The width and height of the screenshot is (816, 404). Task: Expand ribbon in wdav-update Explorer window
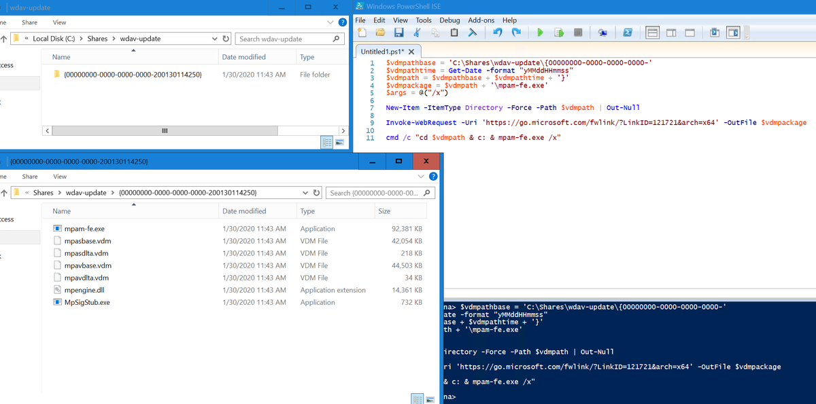(x=331, y=22)
